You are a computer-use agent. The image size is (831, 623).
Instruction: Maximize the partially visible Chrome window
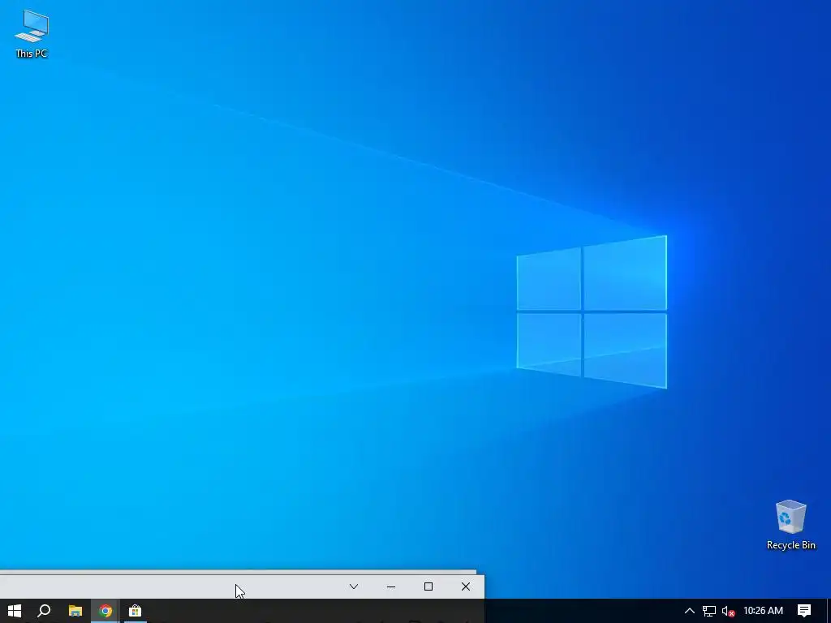tap(428, 586)
